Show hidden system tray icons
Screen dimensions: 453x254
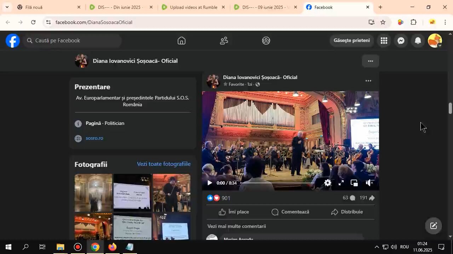coord(377,247)
